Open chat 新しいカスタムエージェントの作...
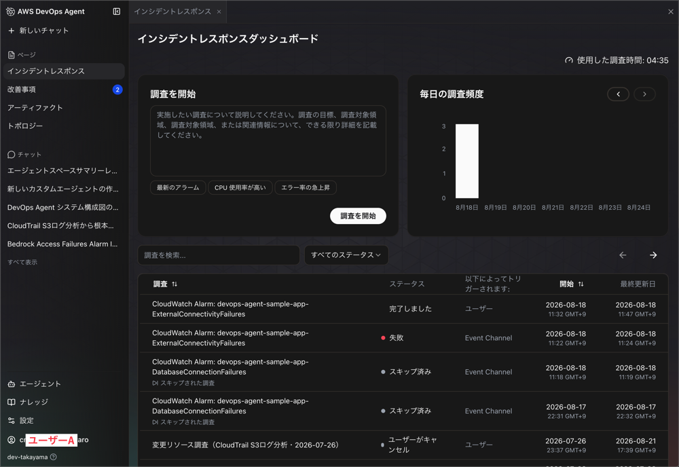Image resolution: width=679 pixels, height=467 pixels. (x=62, y=189)
